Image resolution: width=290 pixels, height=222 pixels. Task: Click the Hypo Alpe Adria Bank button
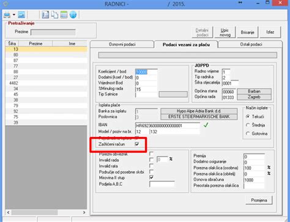pyautogui.click(x=199, y=111)
